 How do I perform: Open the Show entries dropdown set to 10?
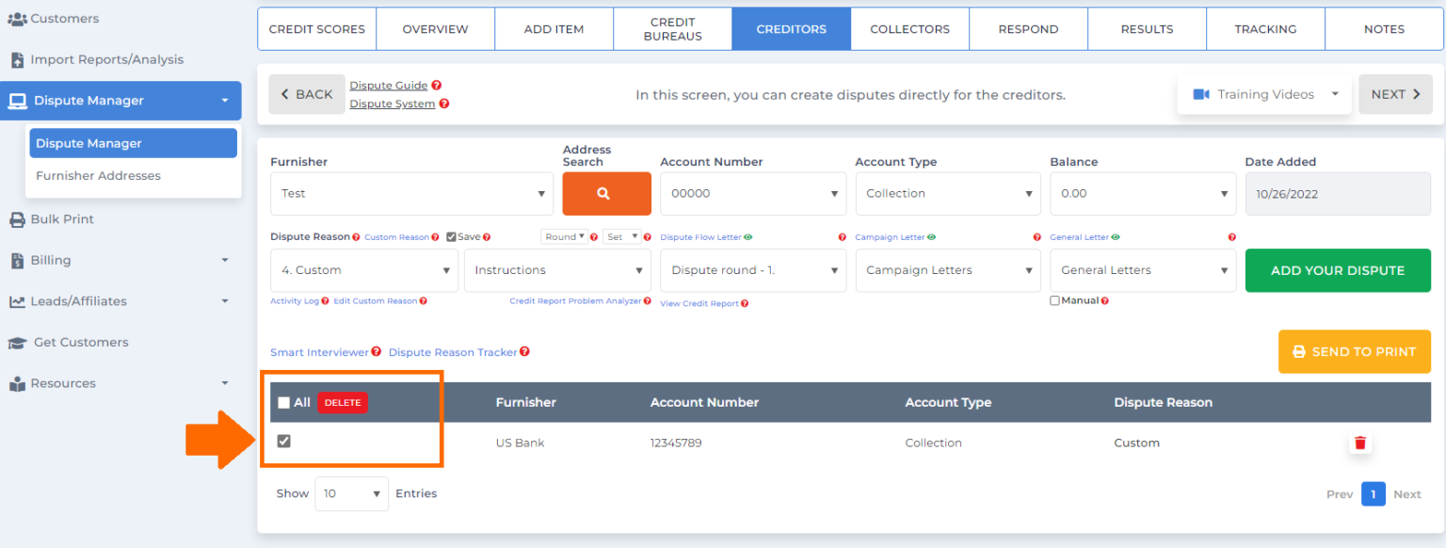pyautogui.click(x=351, y=492)
